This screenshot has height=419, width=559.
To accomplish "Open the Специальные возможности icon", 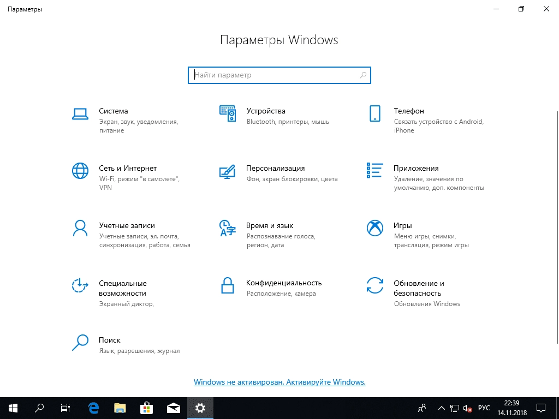I will pyautogui.click(x=80, y=285).
